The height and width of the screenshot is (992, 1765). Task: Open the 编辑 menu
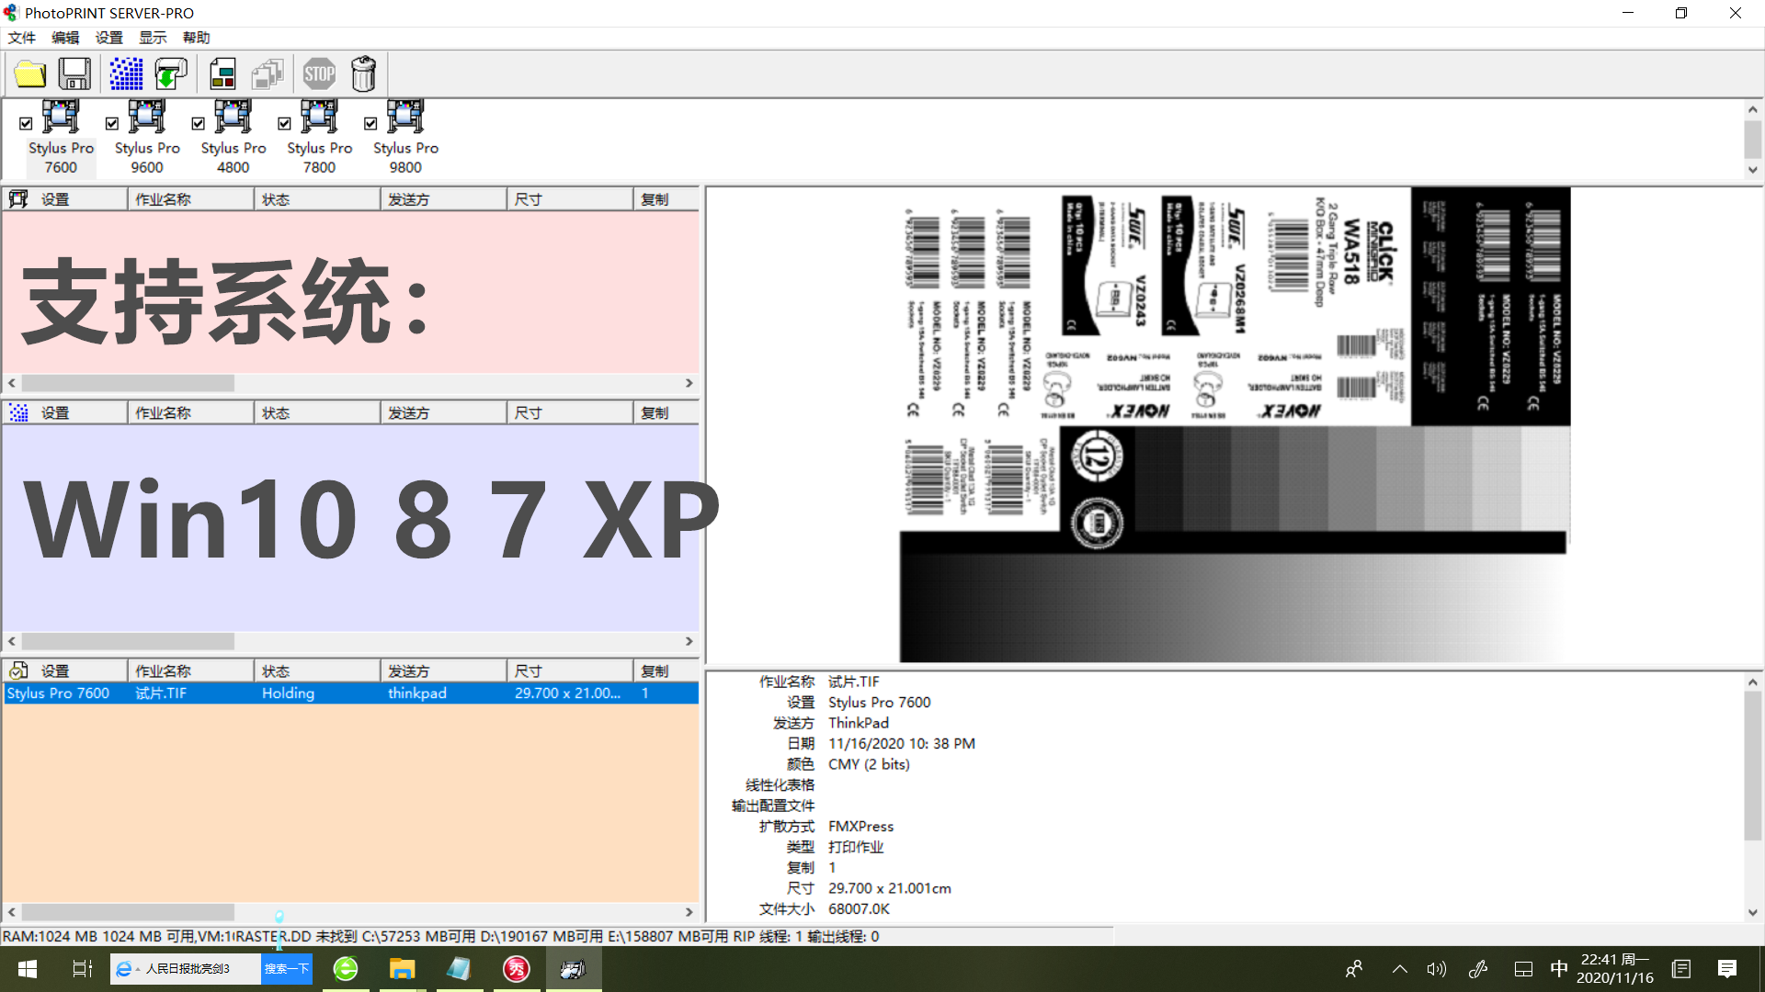[x=65, y=38]
